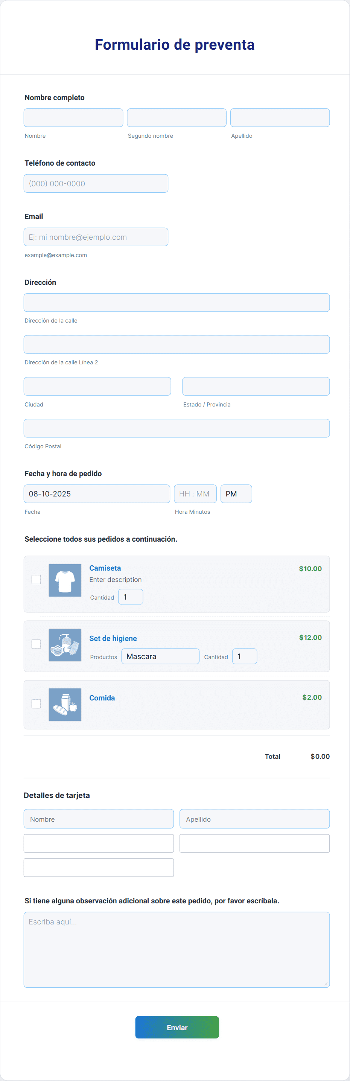The image size is (350, 1081).
Task: Click the Set de higiene product image
Action: click(65, 644)
